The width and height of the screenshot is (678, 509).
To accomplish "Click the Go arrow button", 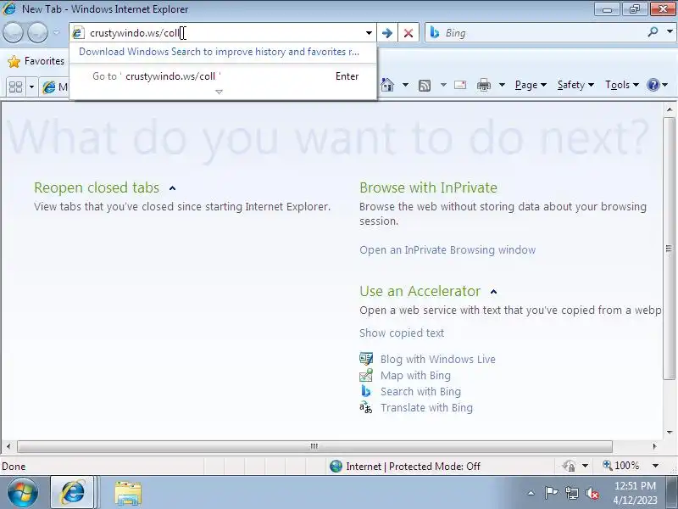I will pos(387,33).
